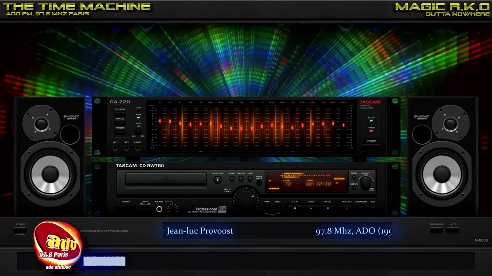Click THE TIME MACHINE title

pyautogui.click(x=76, y=7)
